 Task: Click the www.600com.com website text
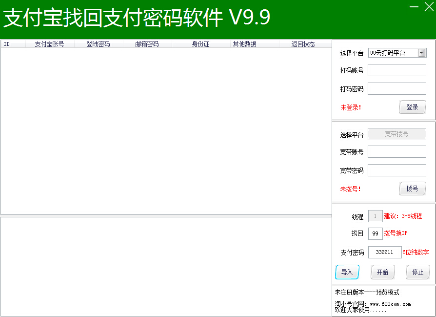390,304
